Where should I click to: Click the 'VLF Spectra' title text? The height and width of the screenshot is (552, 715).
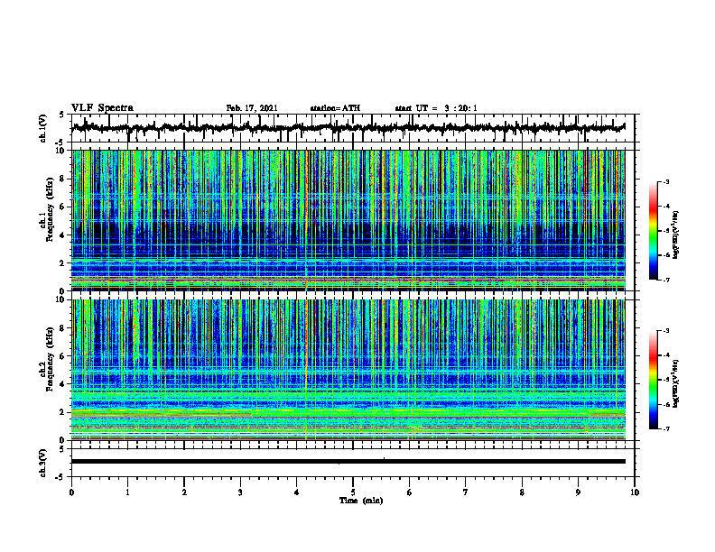click(102, 107)
